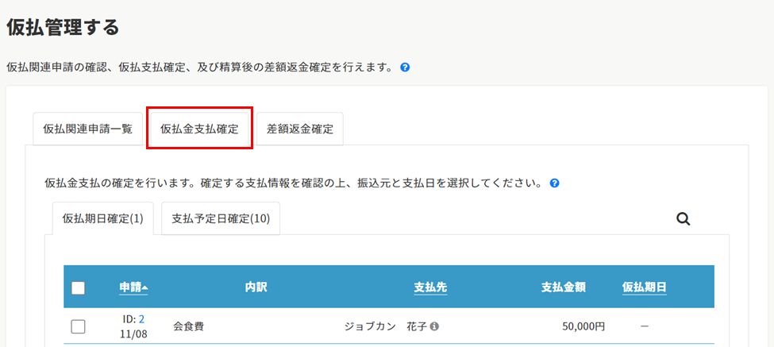This screenshot has height=347, width=774.
Task: Open application ID link 2
Action: [x=141, y=319]
